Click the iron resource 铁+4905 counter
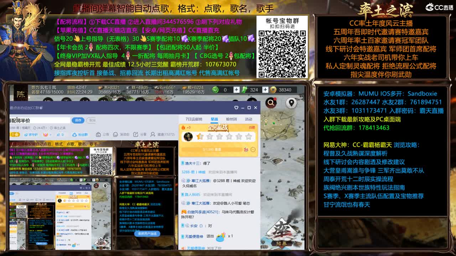Viewport: 456px width, 256px height. coord(137,87)
